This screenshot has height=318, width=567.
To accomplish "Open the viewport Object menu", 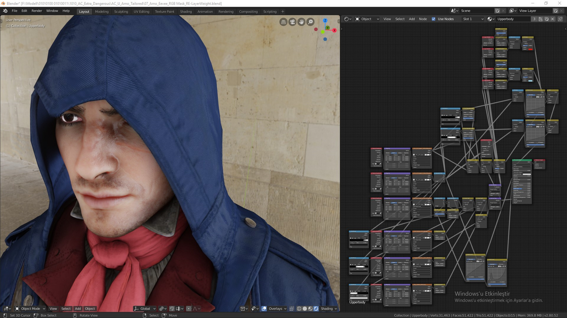I will (90, 309).
